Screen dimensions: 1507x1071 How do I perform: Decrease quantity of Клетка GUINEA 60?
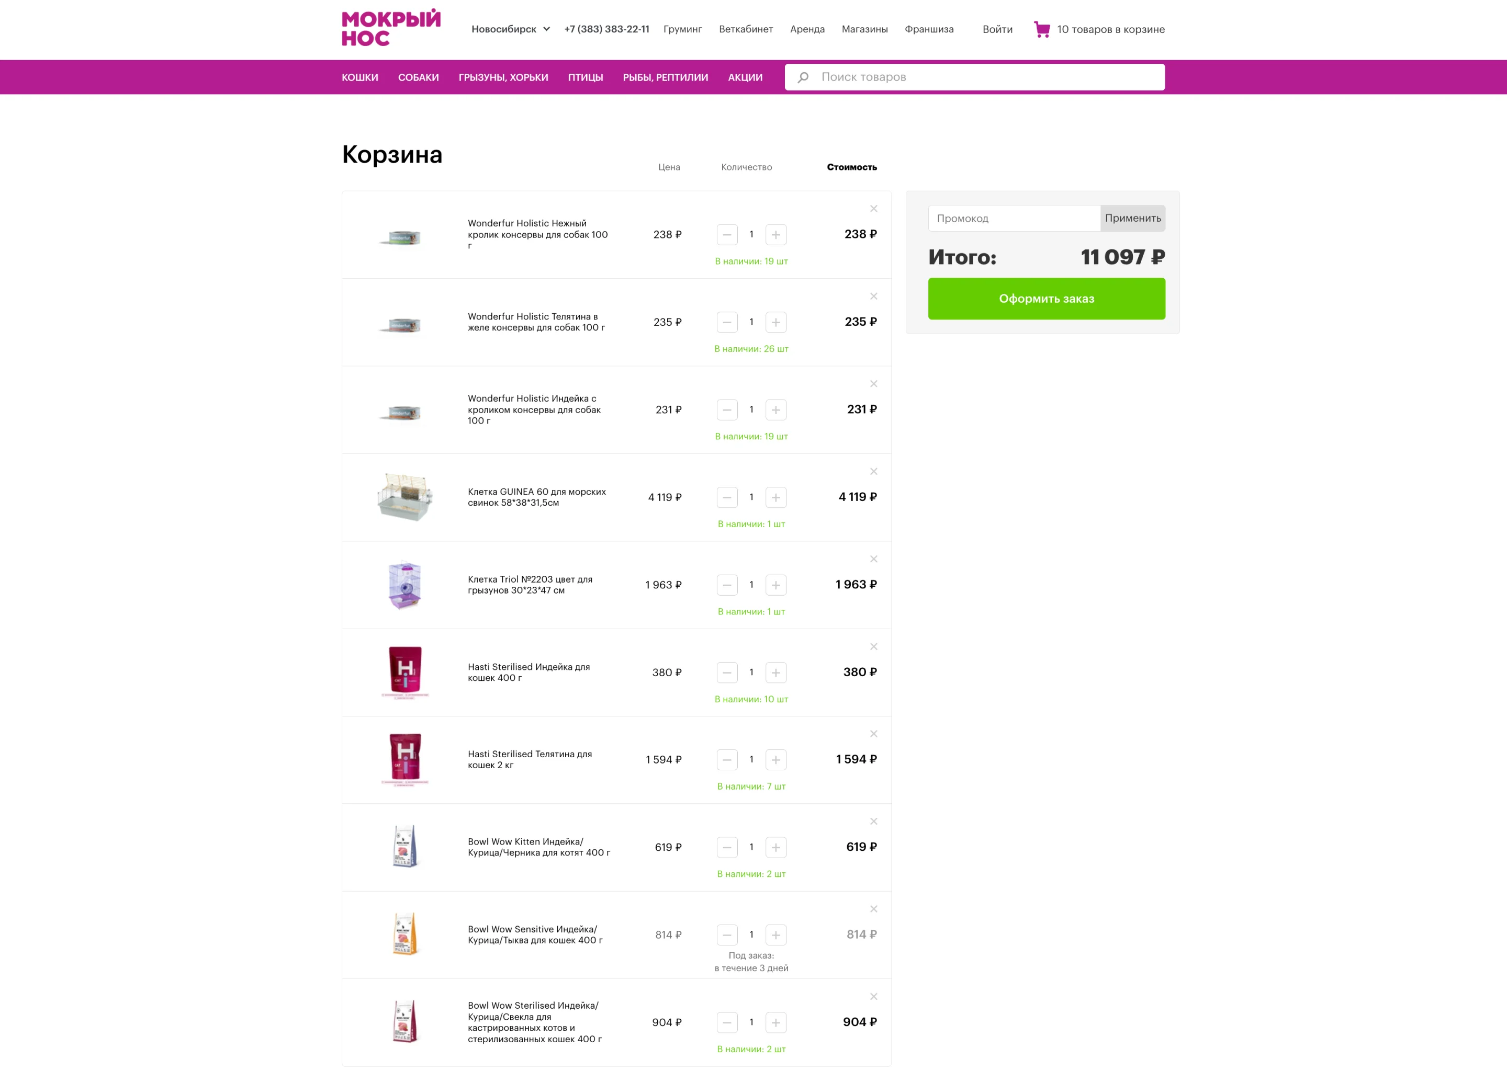pyautogui.click(x=727, y=497)
